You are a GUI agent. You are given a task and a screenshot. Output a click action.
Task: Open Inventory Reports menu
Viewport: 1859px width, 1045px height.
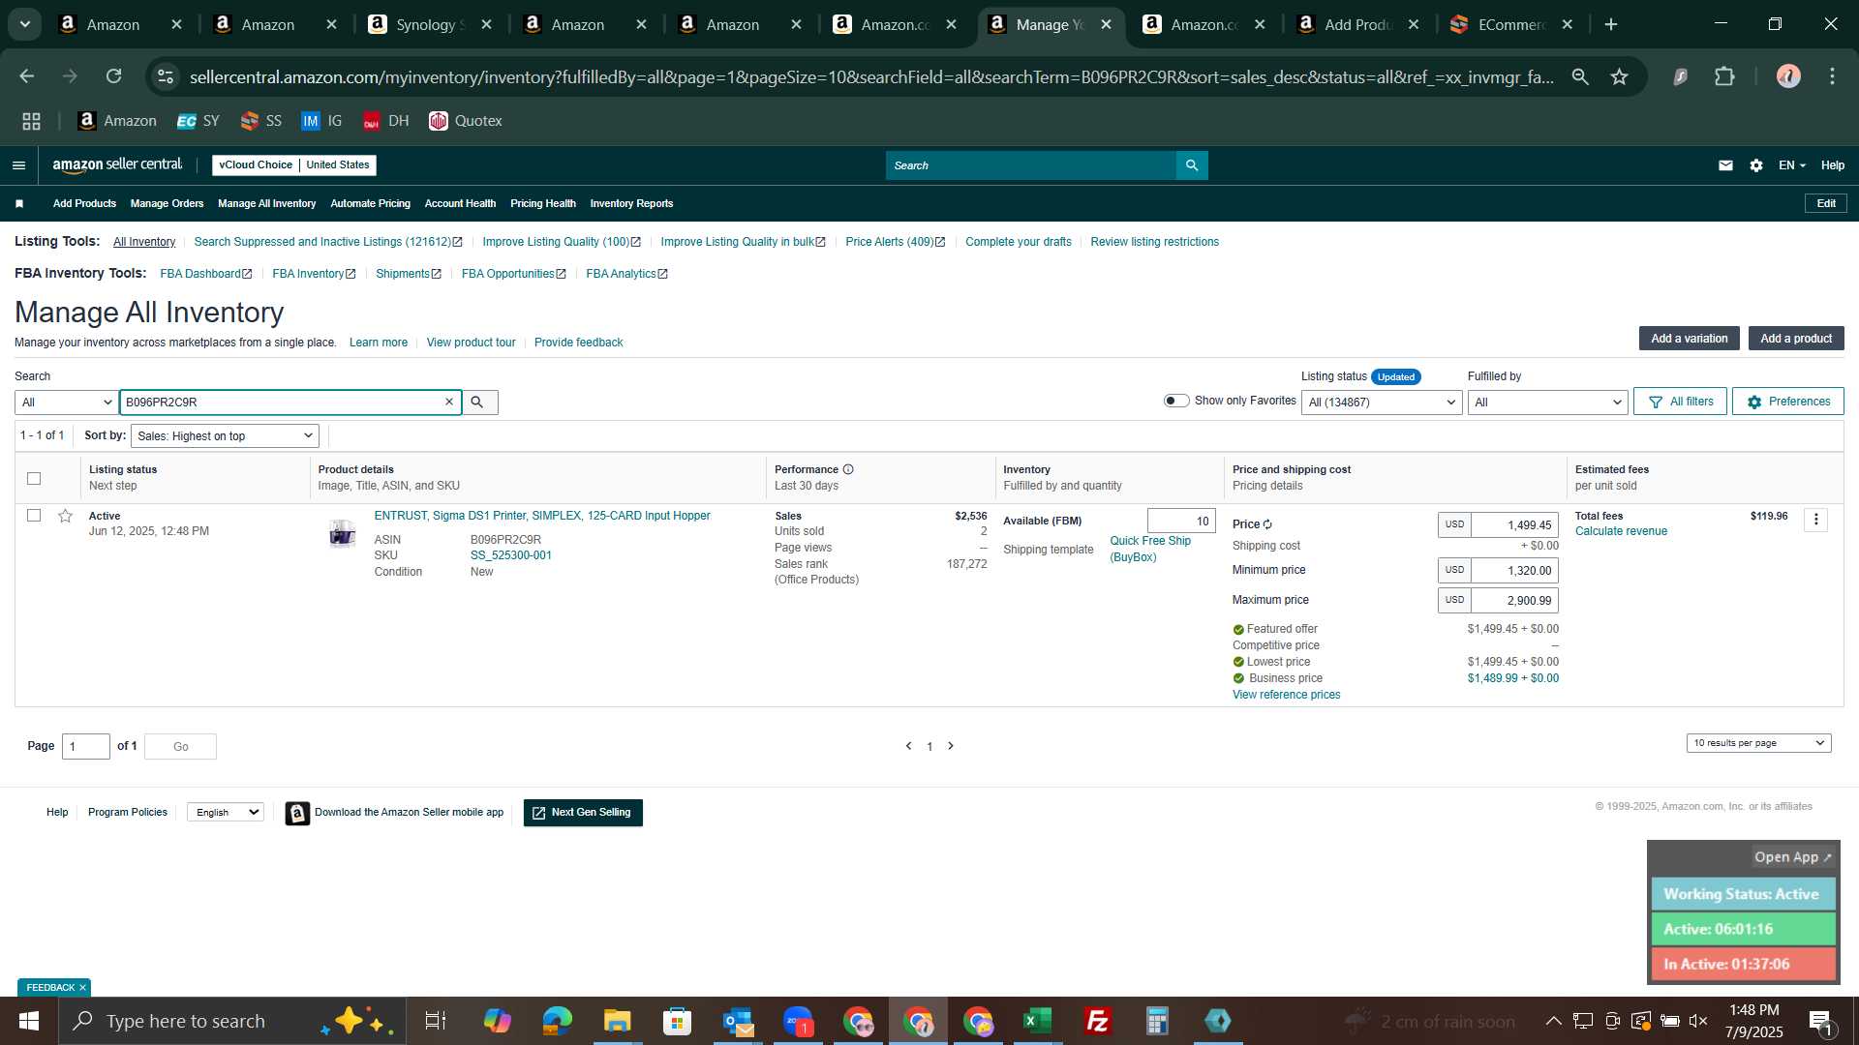pos(631,203)
